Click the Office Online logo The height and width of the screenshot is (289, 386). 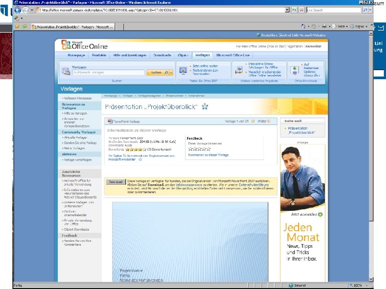point(85,45)
